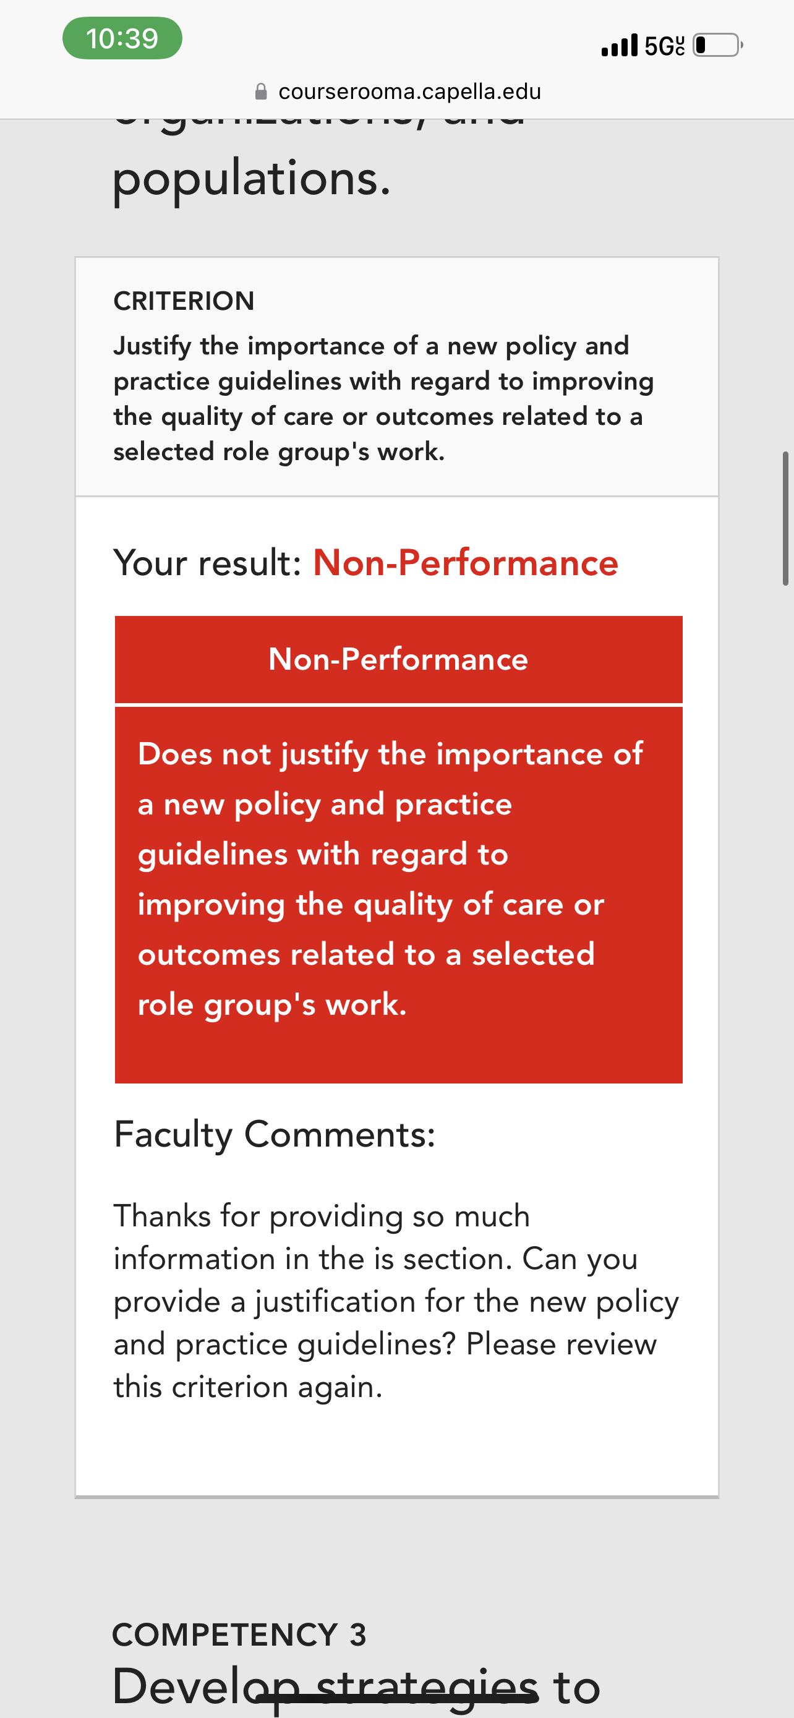
Task: Click the COMPETENCY 3 heading
Action: tap(239, 1635)
